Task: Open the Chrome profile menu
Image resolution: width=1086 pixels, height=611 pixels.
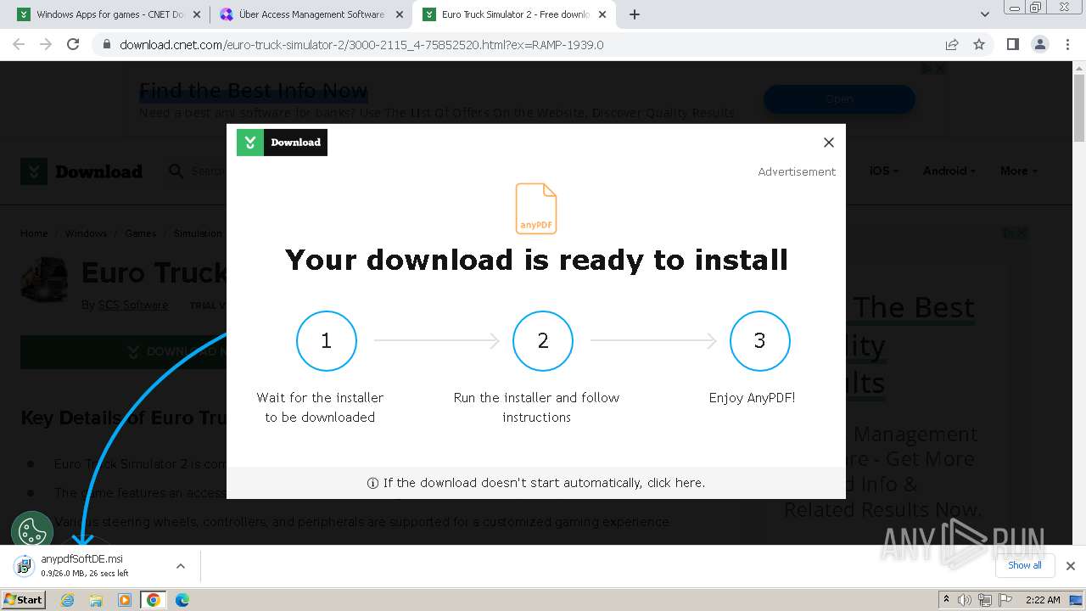Action: (1039, 44)
